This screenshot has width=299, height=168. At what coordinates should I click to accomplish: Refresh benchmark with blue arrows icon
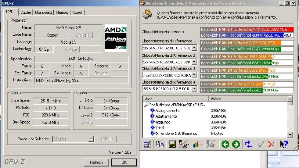pos(249,144)
